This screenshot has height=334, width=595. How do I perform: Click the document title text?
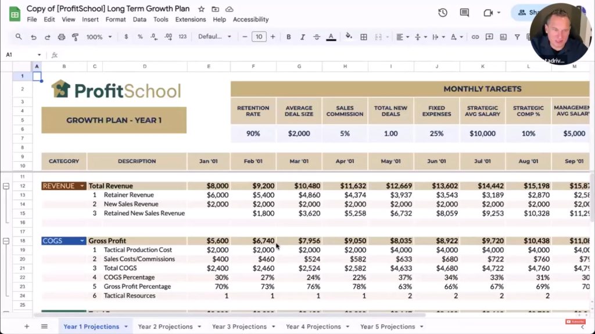point(108,9)
